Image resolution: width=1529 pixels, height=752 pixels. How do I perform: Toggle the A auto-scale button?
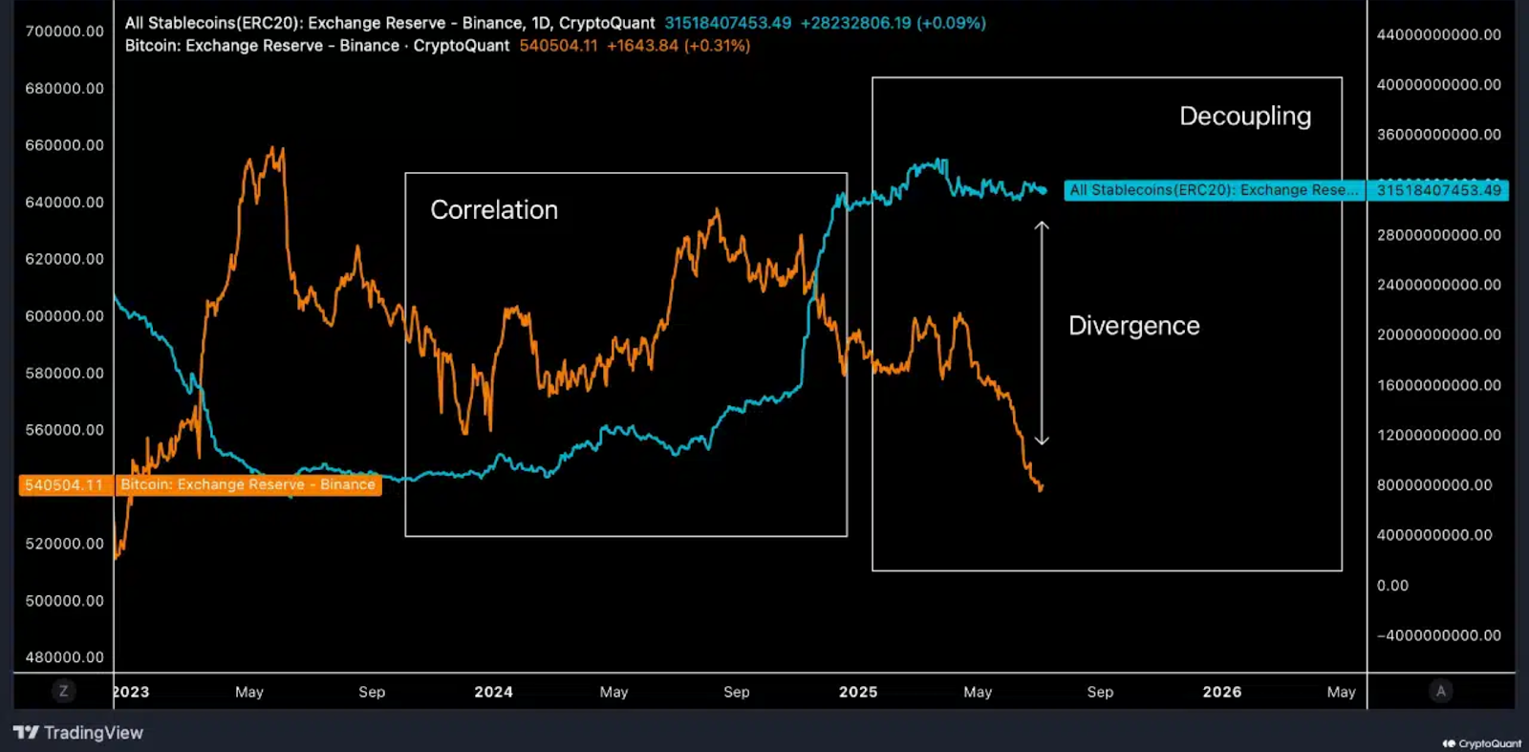point(1441,691)
